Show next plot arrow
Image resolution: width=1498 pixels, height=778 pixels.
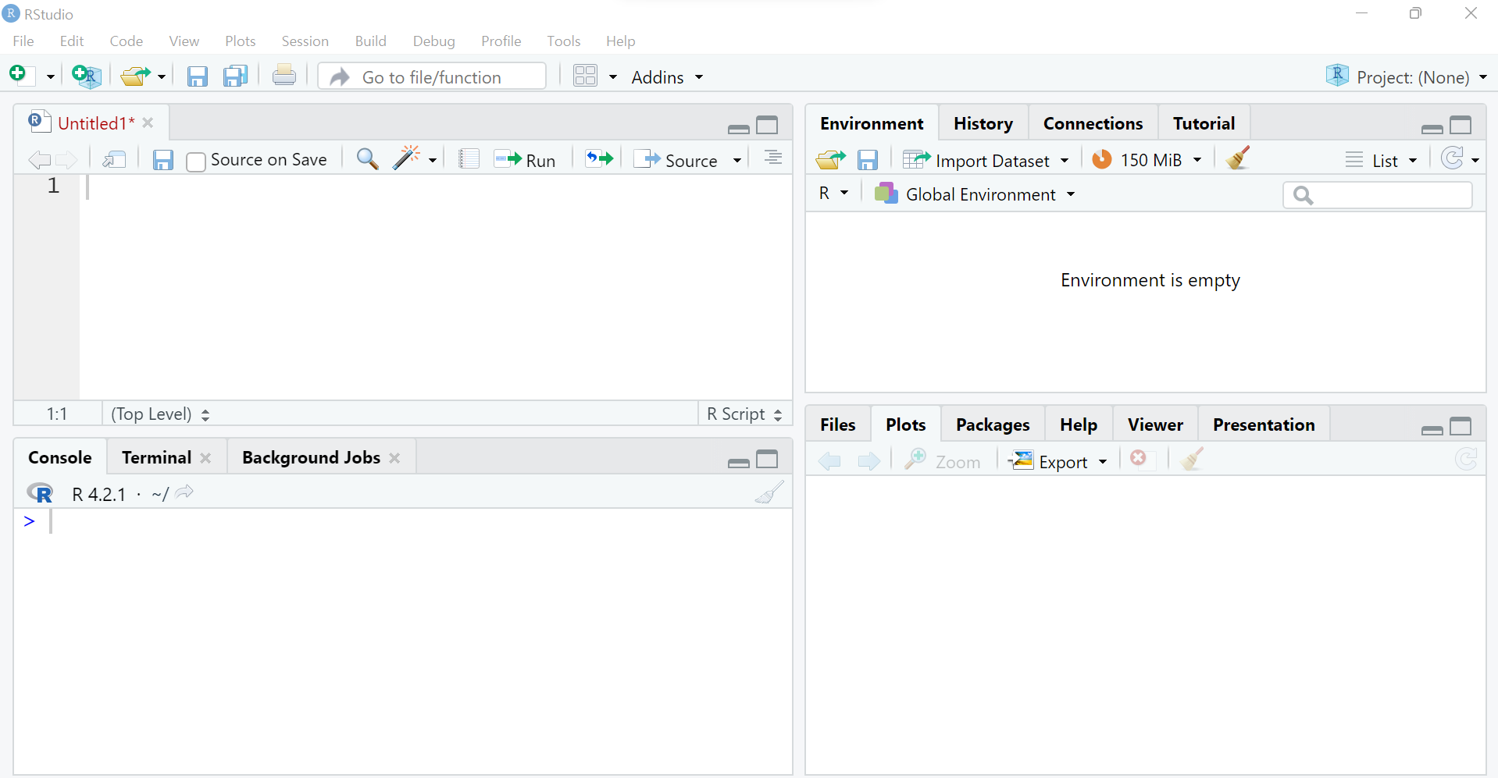click(868, 461)
